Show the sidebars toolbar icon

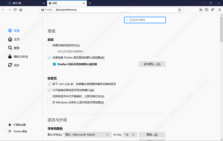[x=207, y=10]
